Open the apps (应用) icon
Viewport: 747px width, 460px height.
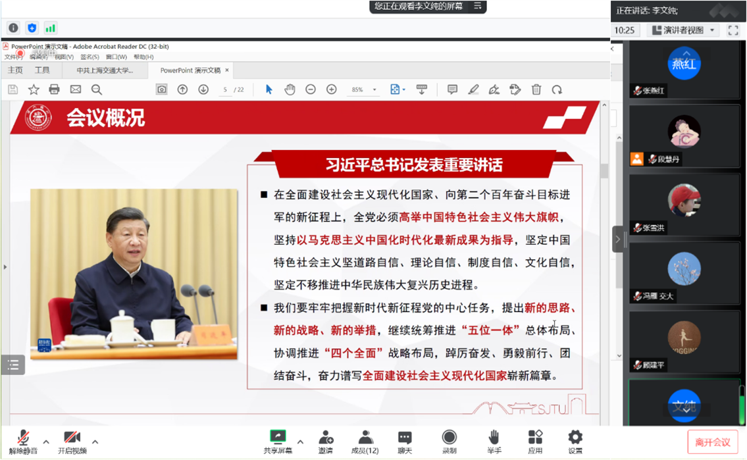[535, 441]
